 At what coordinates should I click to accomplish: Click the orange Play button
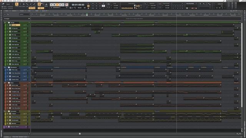(x=57, y=5)
